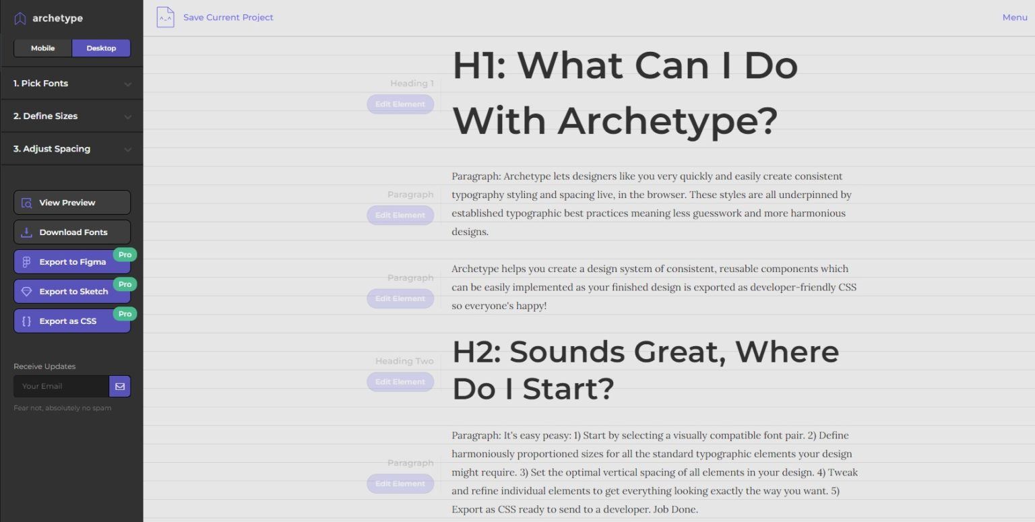Click the document icon beside Save Current Project

164,16
